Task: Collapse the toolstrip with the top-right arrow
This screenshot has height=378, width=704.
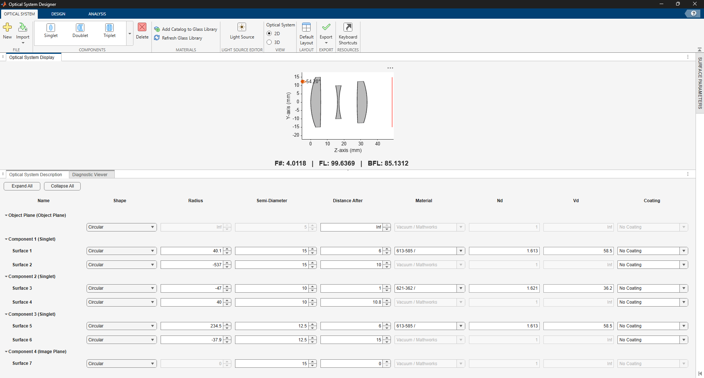Action: click(700, 49)
